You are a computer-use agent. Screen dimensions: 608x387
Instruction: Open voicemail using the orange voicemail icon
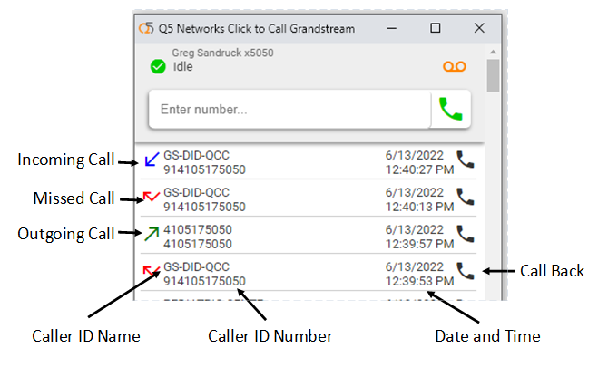(x=454, y=67)
